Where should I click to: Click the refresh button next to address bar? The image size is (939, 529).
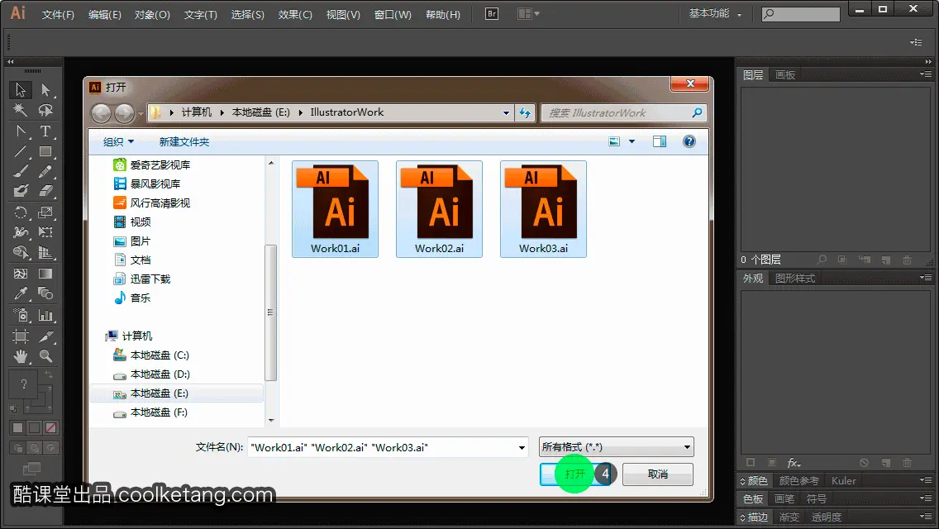(x=525, y=112)
